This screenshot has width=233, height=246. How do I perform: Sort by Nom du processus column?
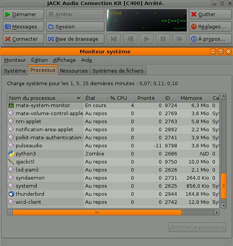tap(45, 98)
